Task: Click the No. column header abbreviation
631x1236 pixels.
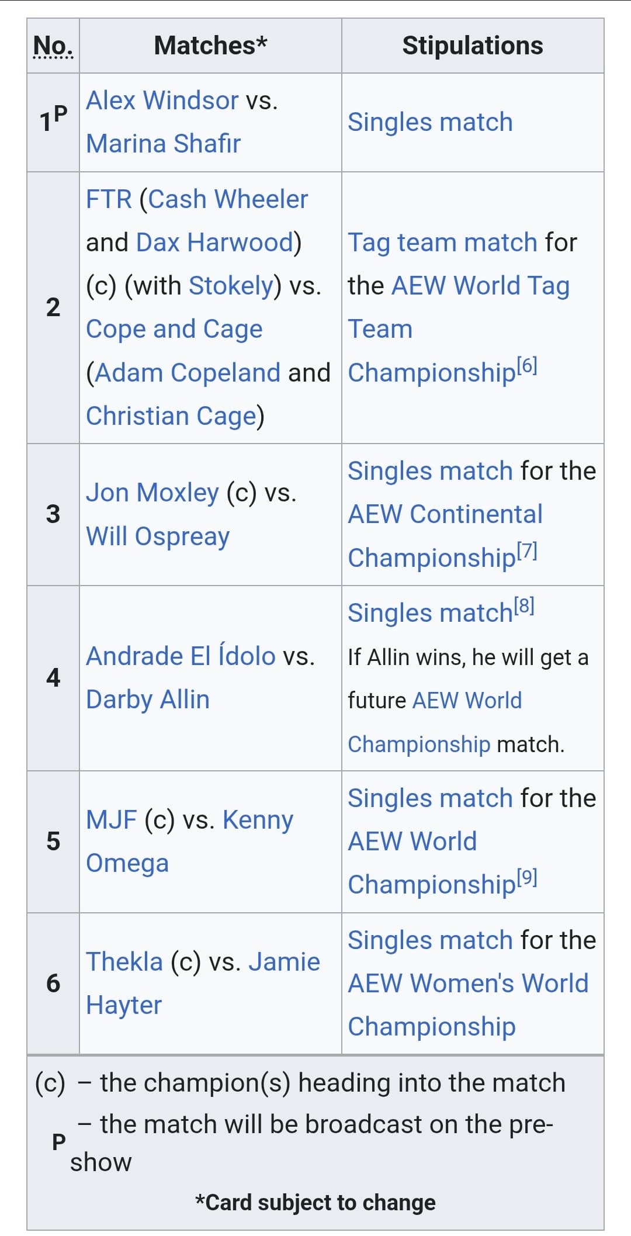Action: [53, 46]
